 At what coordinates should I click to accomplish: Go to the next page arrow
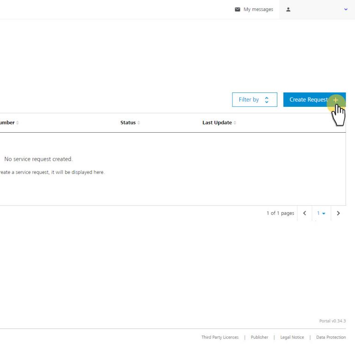tap(338, 213)
